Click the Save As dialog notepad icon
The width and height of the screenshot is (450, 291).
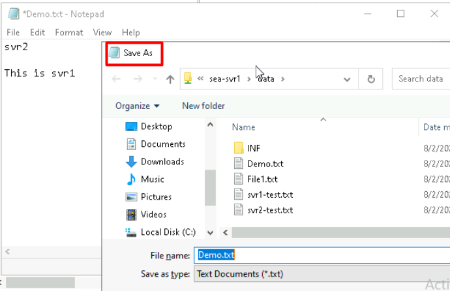tap(114, 53)
